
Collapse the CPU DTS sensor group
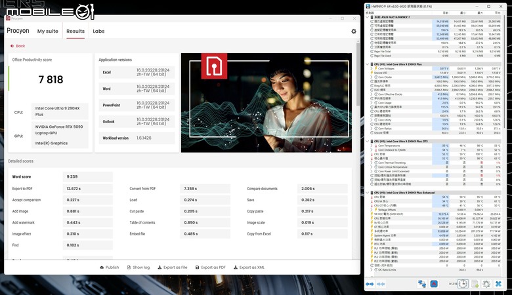(368, 142)
